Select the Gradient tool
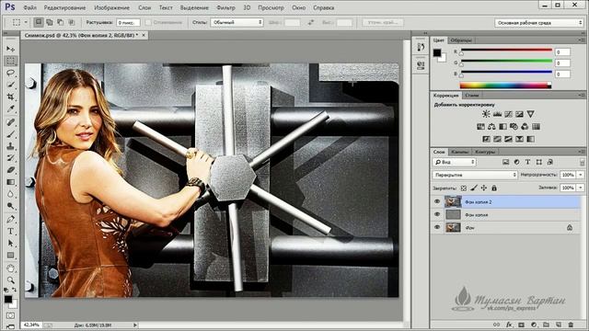The image size is (589, 331). [10, 182]
